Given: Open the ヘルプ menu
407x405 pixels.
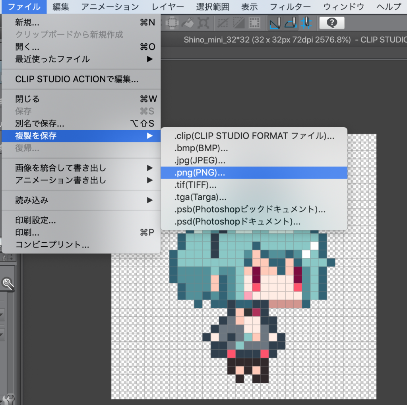Looking at the screenshot, I should point(389,7).
